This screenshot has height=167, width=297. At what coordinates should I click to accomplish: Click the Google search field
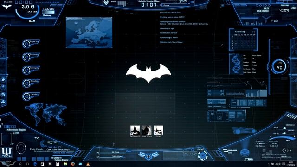[x=174, y=5]
